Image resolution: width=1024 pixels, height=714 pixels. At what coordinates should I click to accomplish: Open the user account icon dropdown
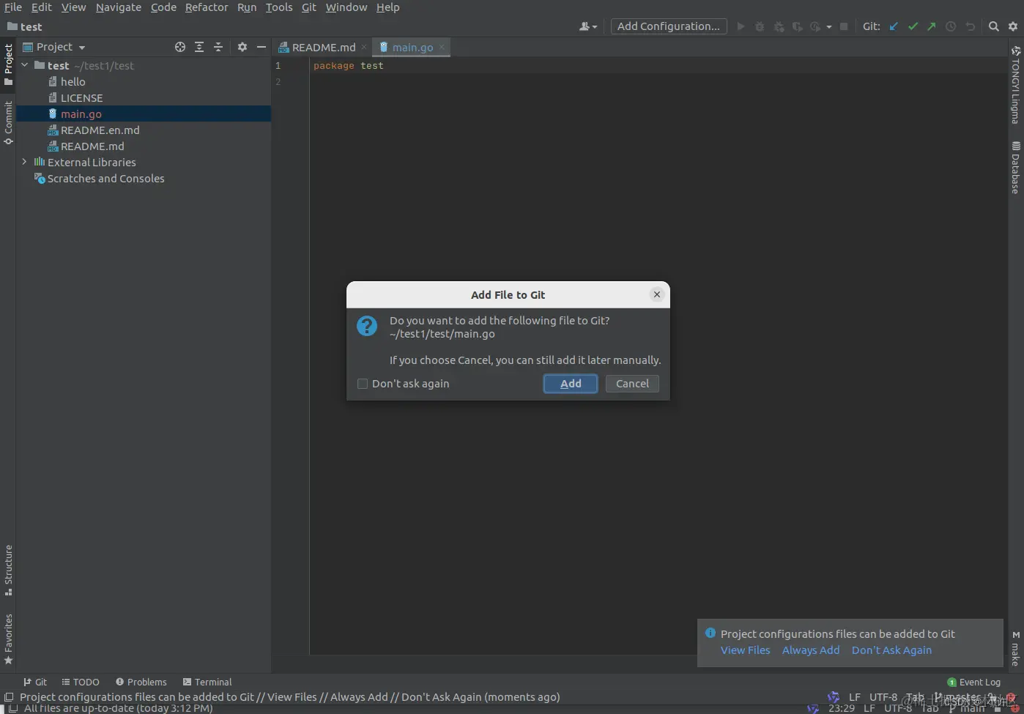(x=588, y=26)
